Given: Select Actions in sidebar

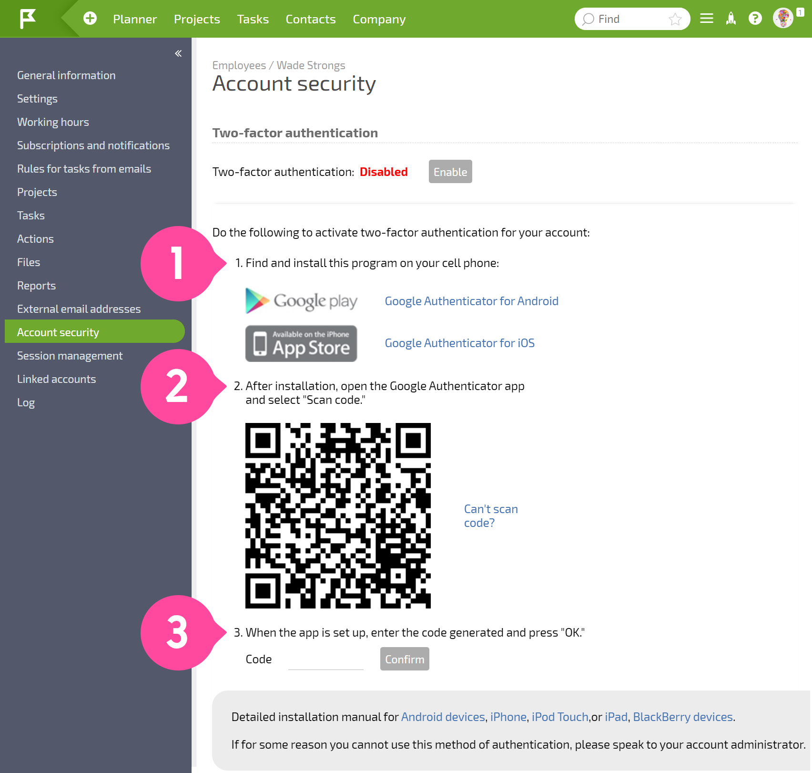Looking at the screenshot, I should tap(35, 239).
